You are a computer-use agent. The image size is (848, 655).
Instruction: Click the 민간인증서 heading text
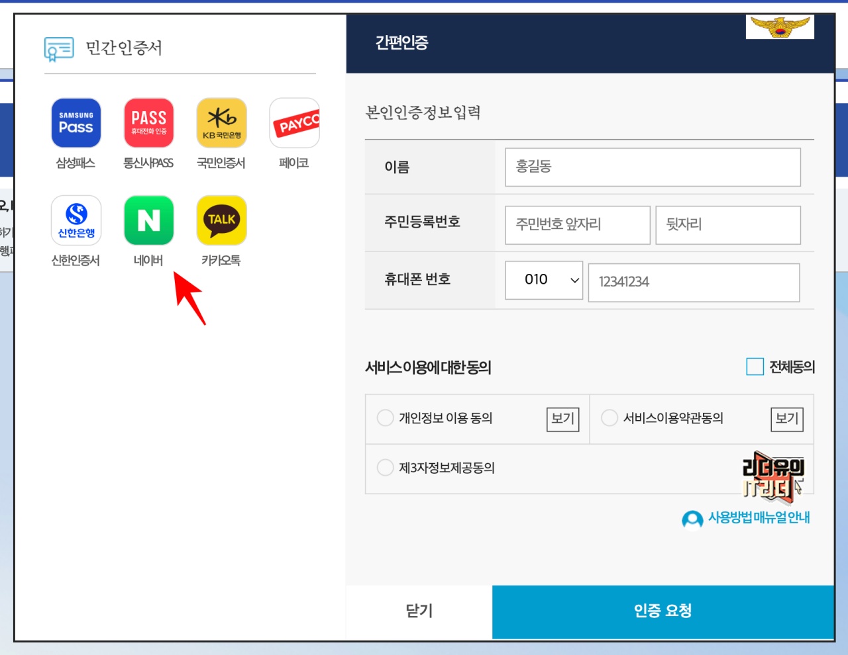click(124, 48)
